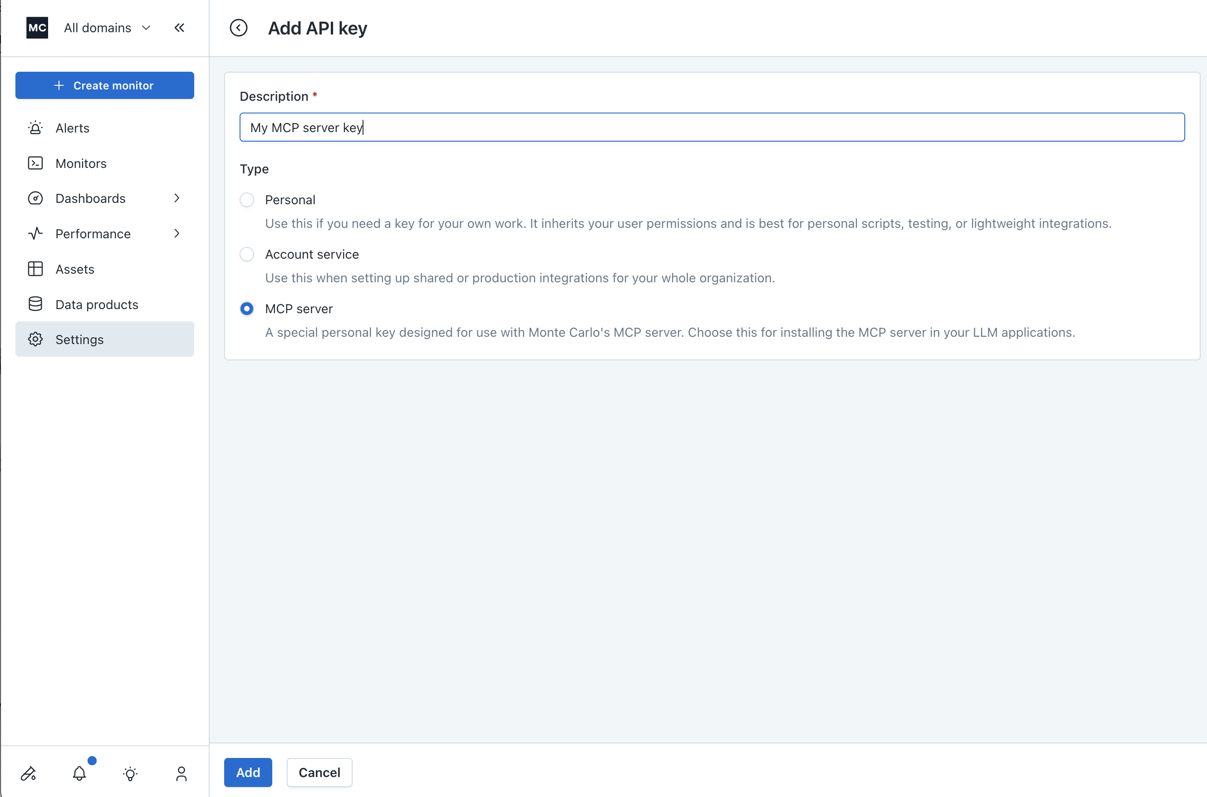Click the lightbulb tips icon
The image size is (1207, 797).
[x=130, y=773]
